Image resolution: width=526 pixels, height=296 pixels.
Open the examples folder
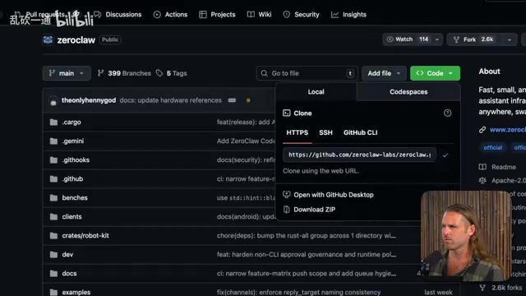[76, 292]
